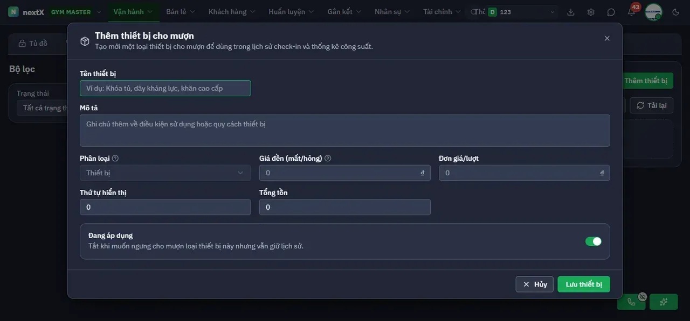Turn off the Đang áp dụng switch
Viewport: 690px width, 321px height.
pyautogui.click(x=594, y=241)
